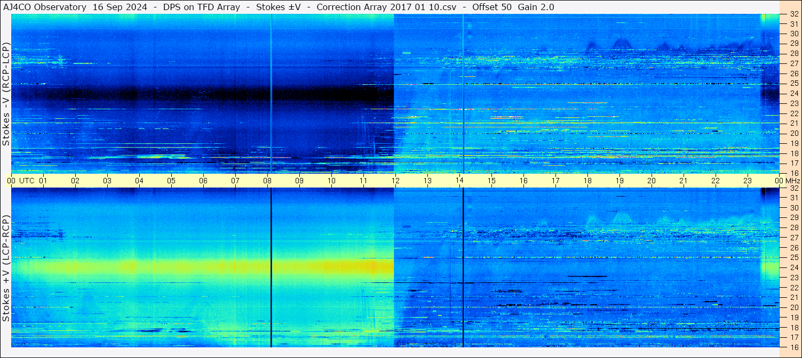Click 17 MHz tick in lower Stokes +V panel
802x358 pixels.
(x=793, y=337)
